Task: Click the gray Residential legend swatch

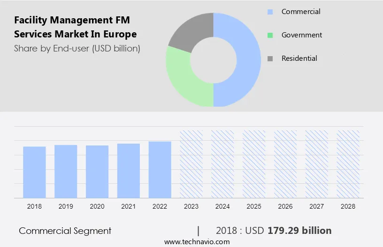Action: pos(269,58)
